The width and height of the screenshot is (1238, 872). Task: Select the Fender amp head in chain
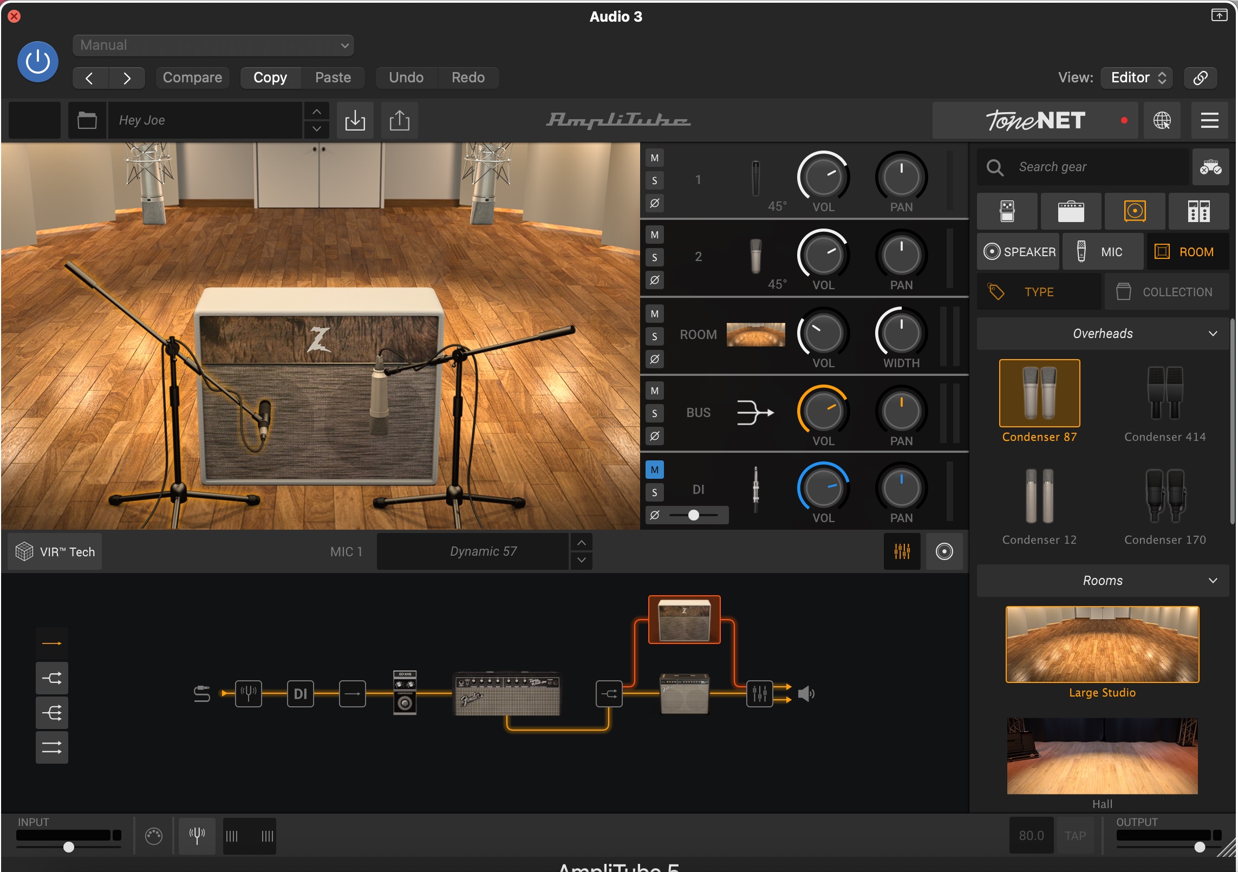click(507, 694)
